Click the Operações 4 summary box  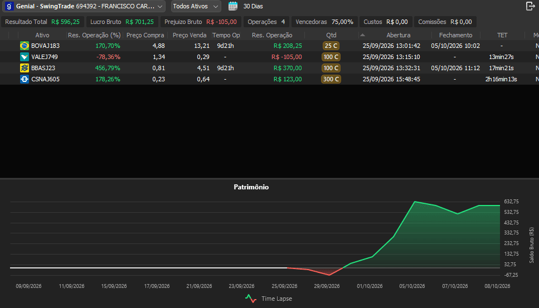[266, 22]
